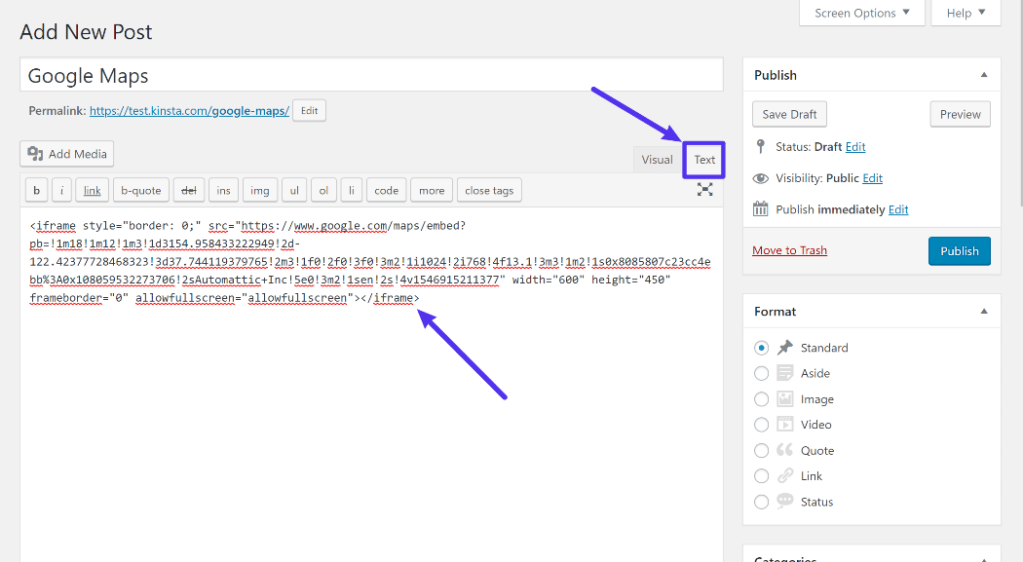Click the quote icon beside the Quote format
This screenshot has width=1023, height=562.
click(x=786, y=450)
